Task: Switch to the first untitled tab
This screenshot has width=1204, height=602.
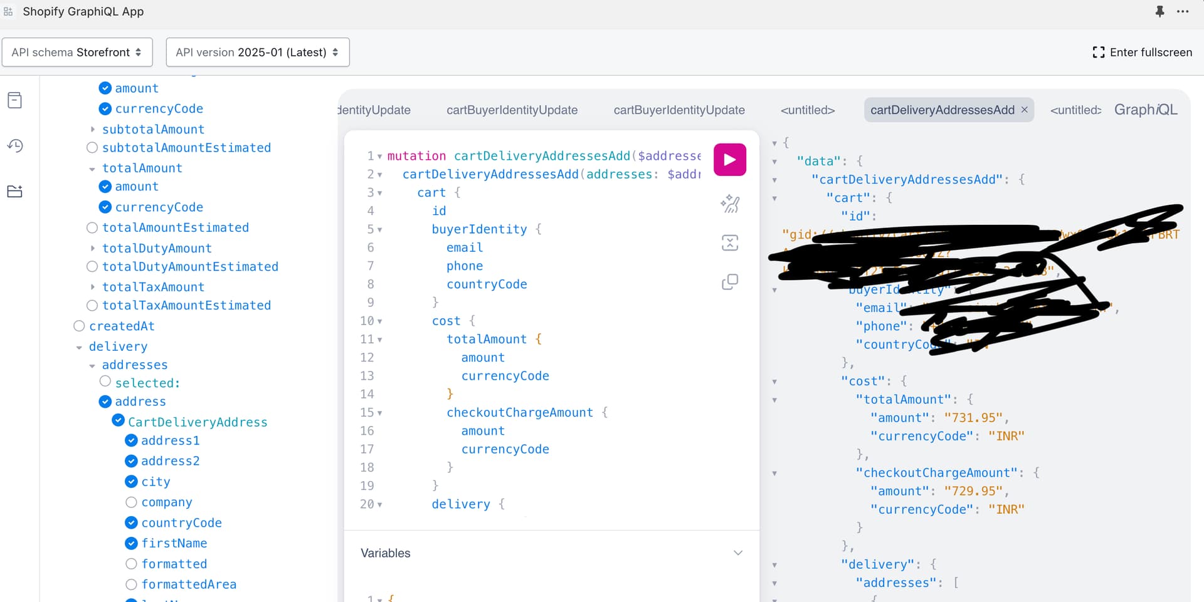Action: (807, 110)
